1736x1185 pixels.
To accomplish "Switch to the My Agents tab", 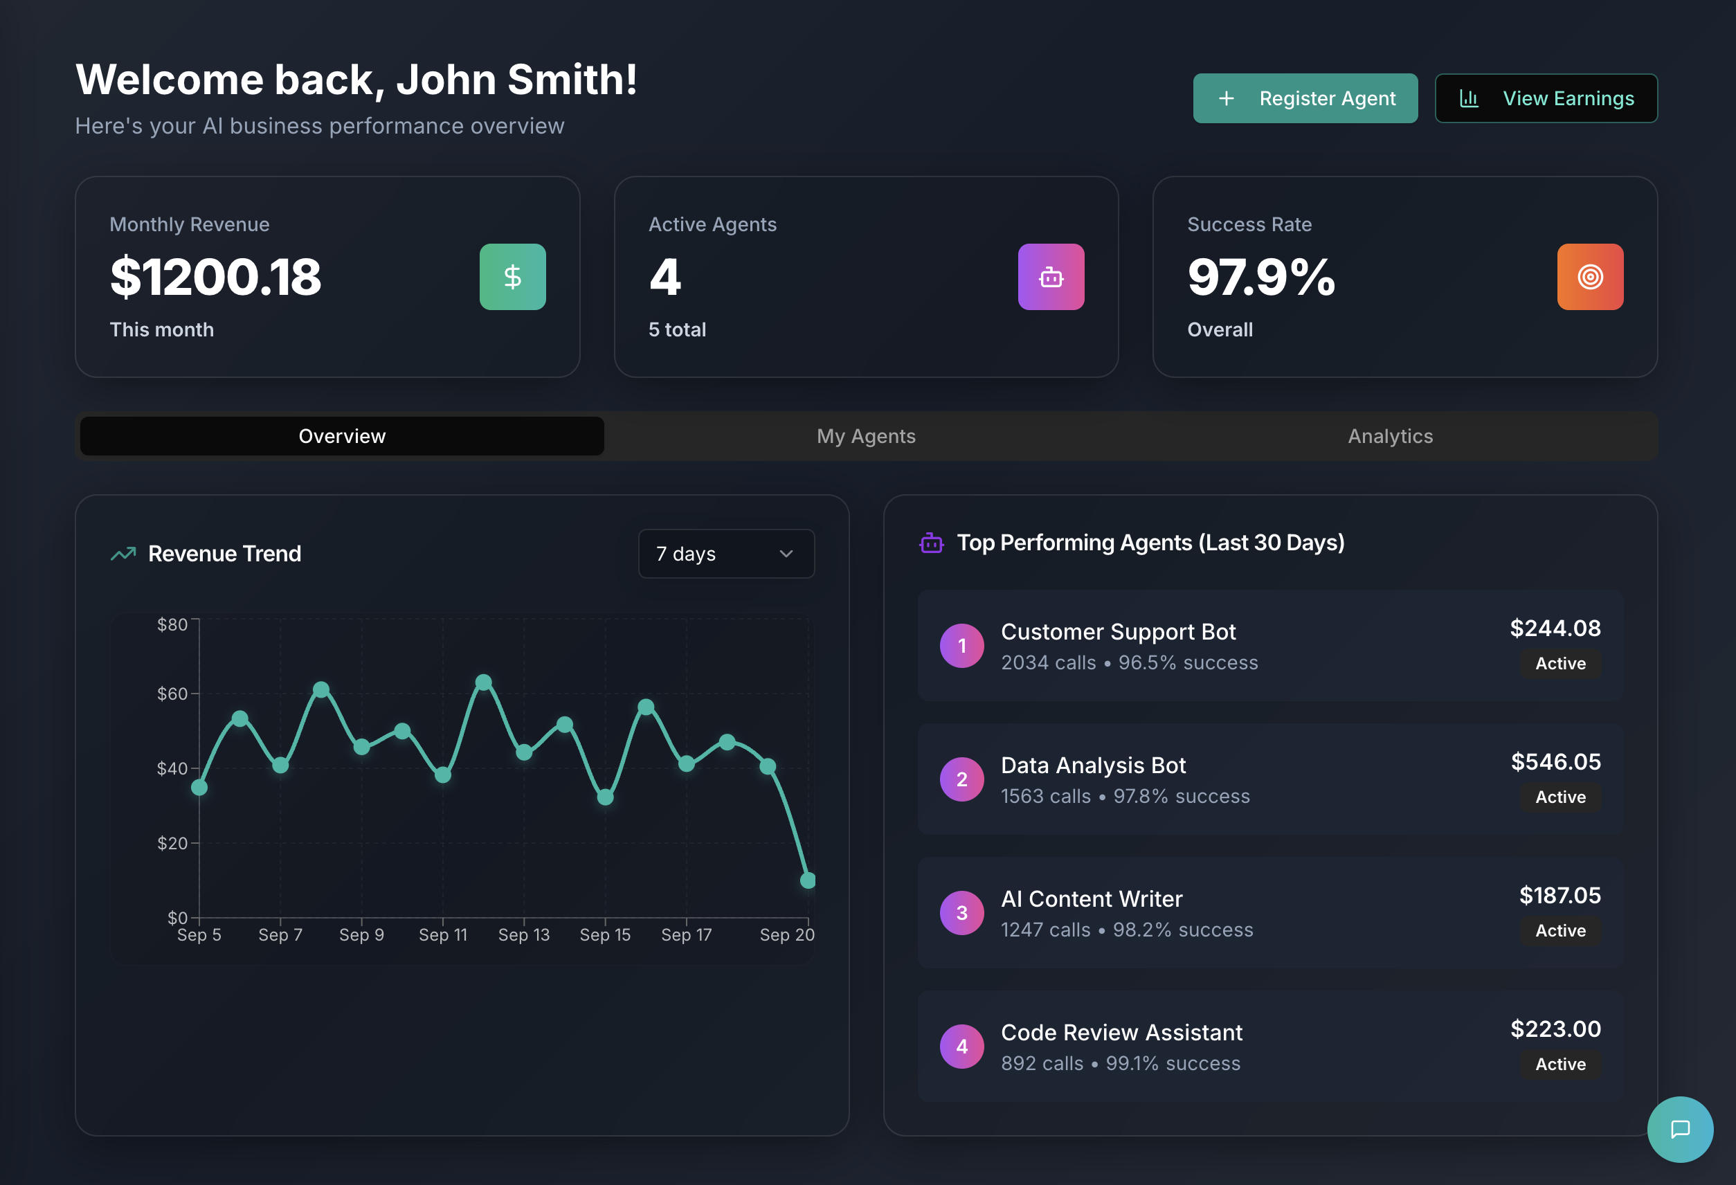I will click(866, 436).
